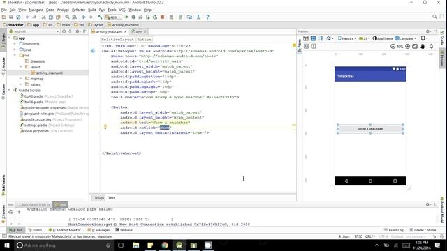Open the Event Log
The width and height of the screenshot is (447, 251).
[393, 230]
